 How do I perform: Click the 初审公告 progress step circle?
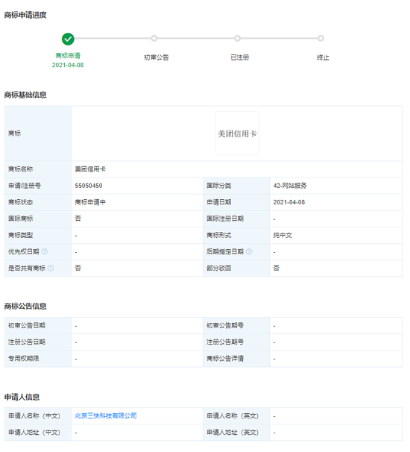click(154, 38)
